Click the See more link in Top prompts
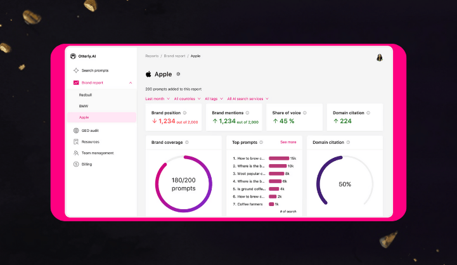The width and height of the screenshot is (457, 265). pyautogui.click(x=288, y=142)
